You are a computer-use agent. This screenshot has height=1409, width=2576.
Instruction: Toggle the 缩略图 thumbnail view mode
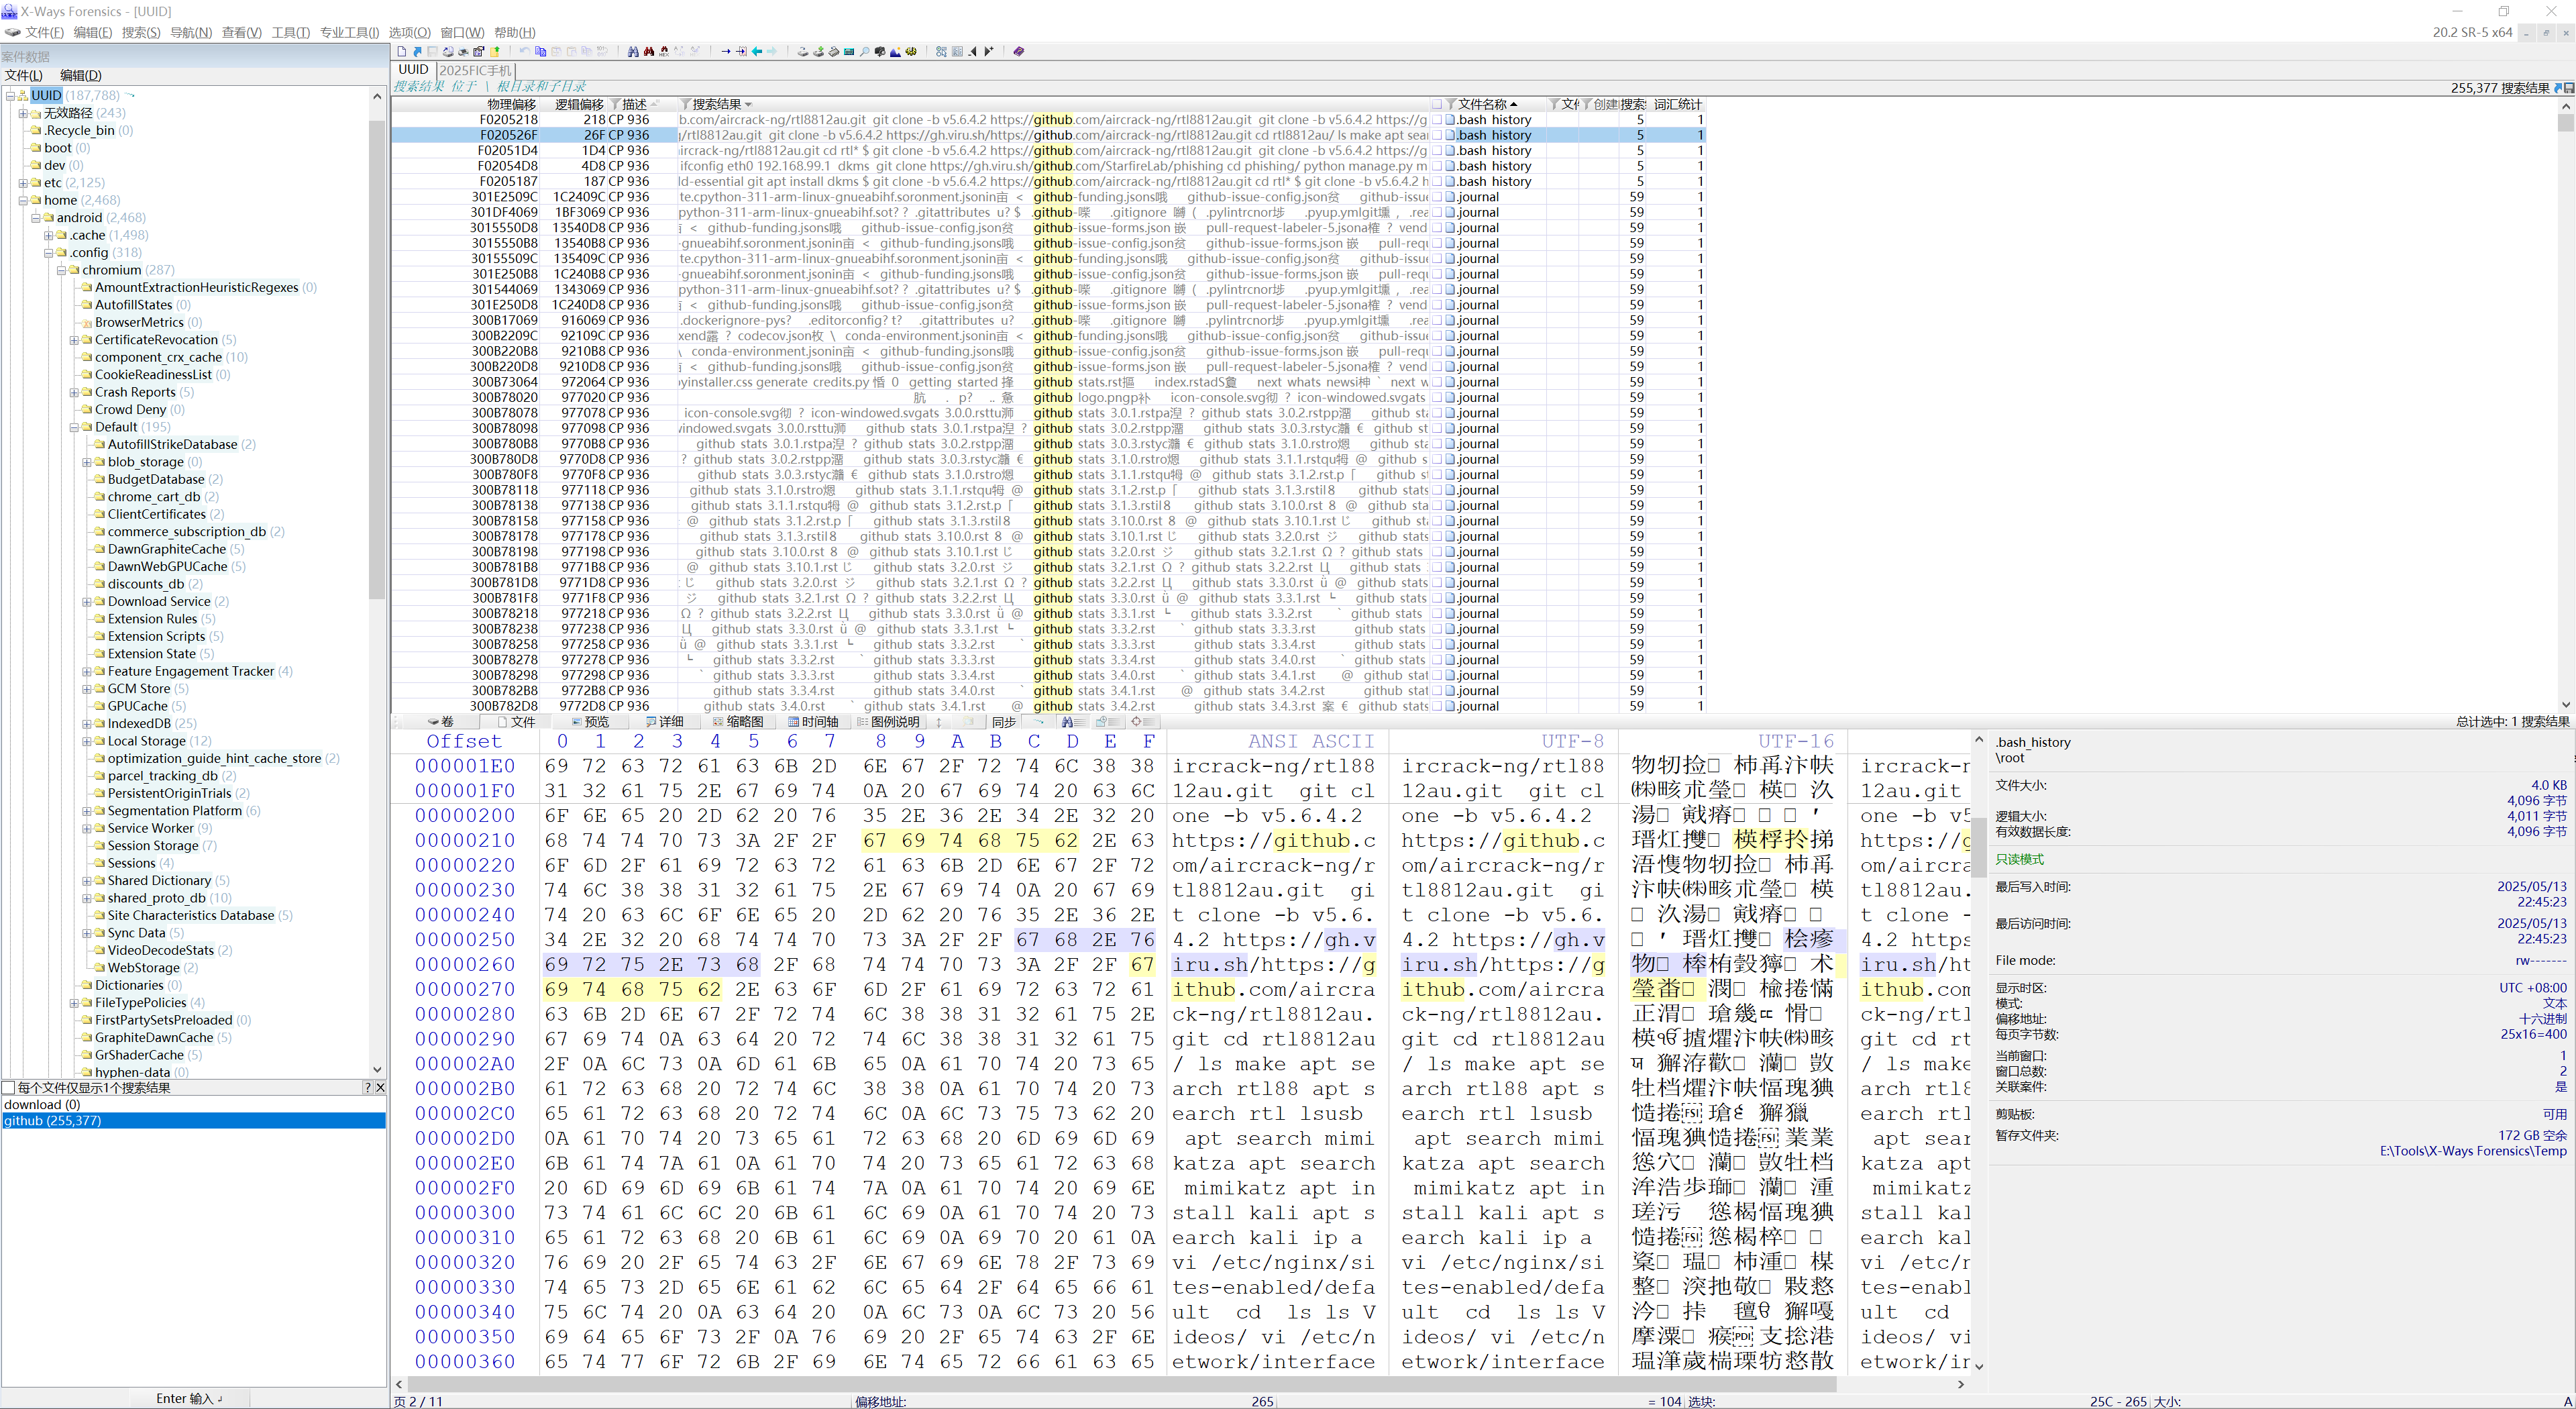pos(738,721)
